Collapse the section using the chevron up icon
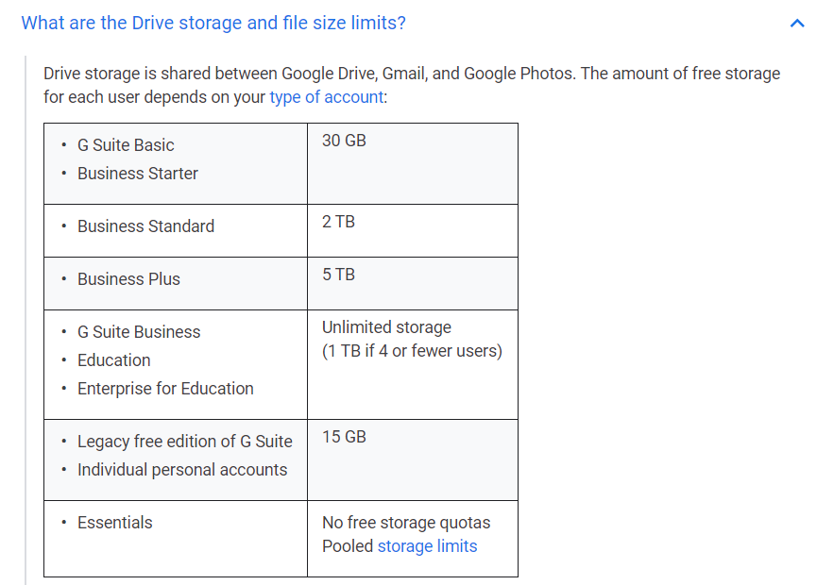 point(797,24)
